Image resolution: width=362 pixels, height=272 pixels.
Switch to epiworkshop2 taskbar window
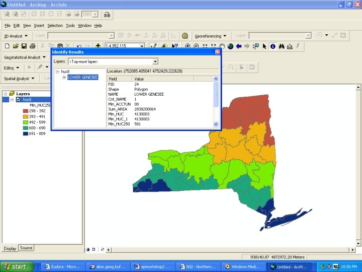(x=153, y=266)
